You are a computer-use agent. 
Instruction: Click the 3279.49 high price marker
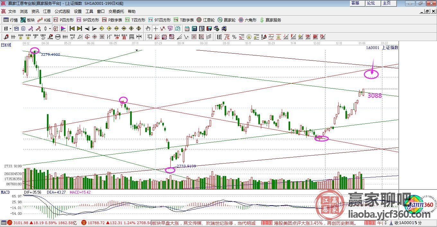pos(50,55)
